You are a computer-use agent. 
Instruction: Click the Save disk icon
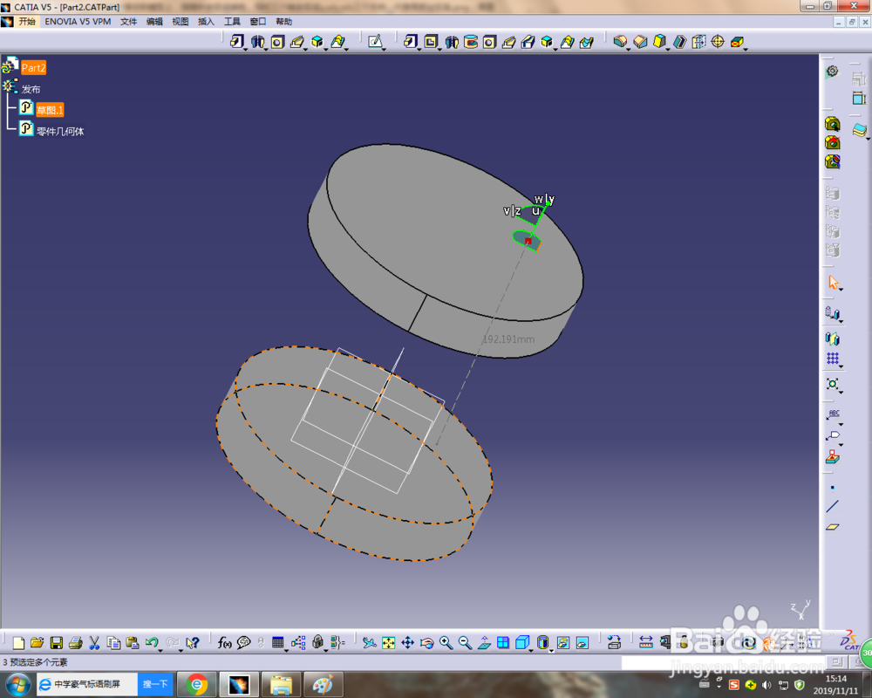pos(56,643)
